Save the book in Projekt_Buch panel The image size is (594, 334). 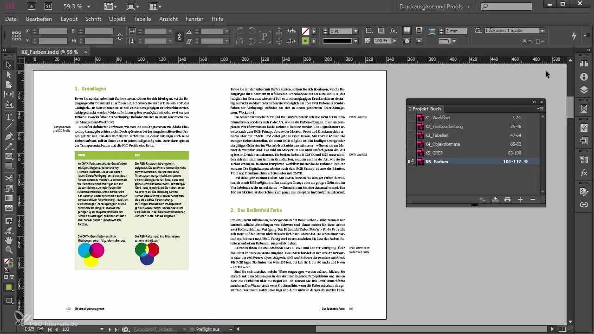(495, 200)
